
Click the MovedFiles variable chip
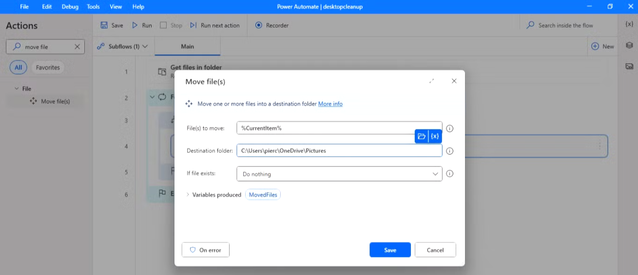tap(263, 195)
